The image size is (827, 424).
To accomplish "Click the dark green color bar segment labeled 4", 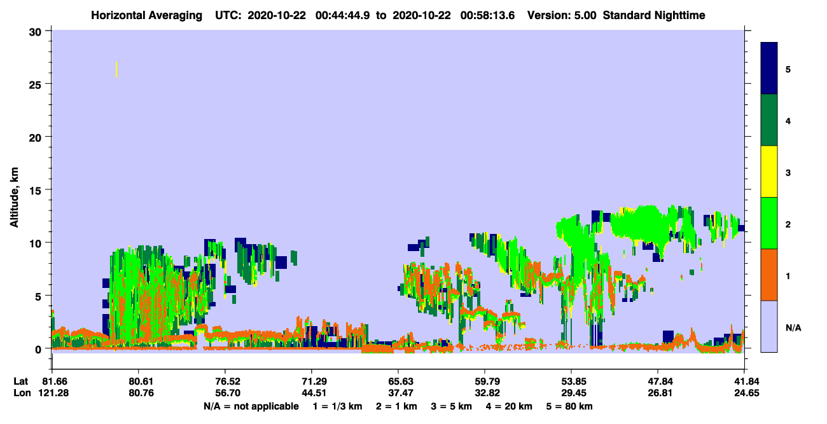I will [x=769, y=120].
